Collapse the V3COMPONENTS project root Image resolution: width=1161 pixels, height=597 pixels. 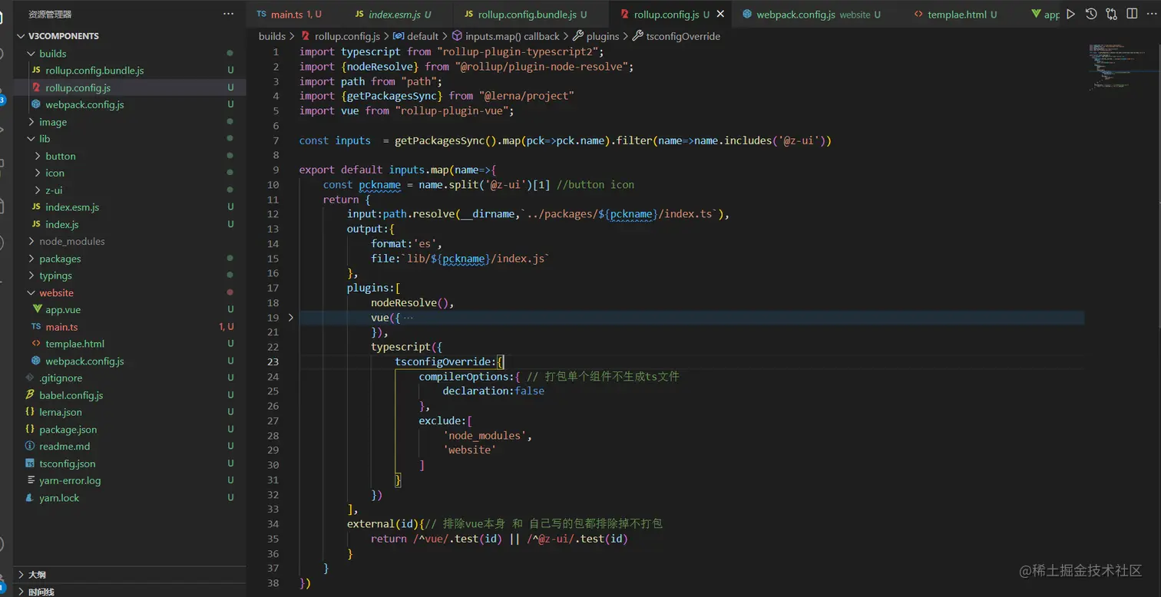click(x=21, y=36)
